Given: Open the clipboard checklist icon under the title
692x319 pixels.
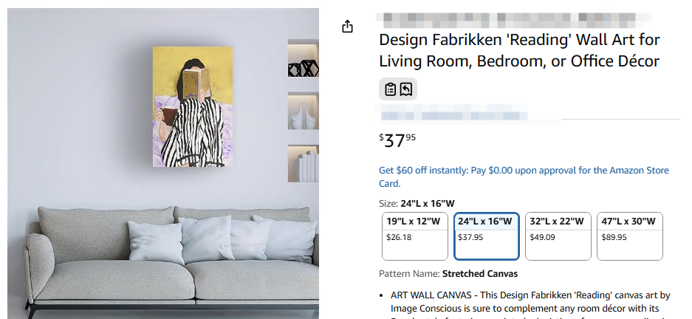Looking at the screenshot, I should point(390,89).
